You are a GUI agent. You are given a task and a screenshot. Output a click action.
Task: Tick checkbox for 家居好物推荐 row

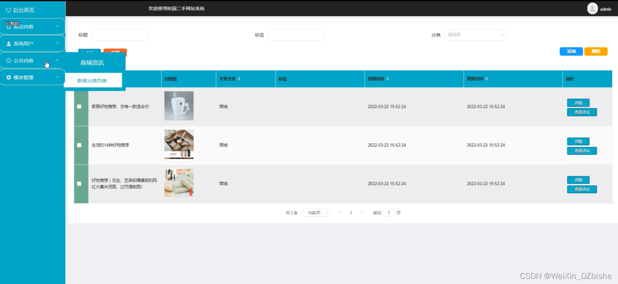[79, 106]
